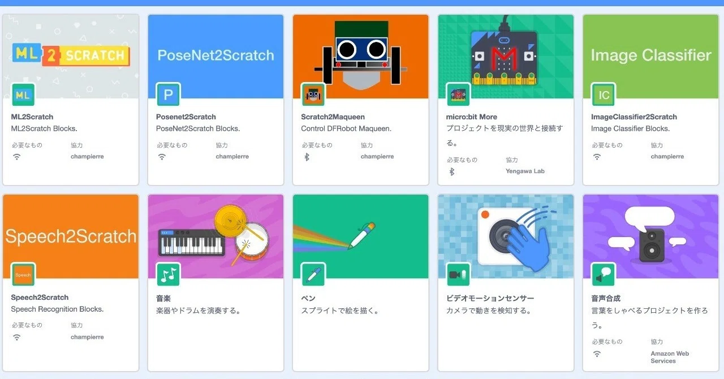This screenshot has width=724, height=379.
Task: Click 'ML2Scratch Blocks.' description text
Action: click(x=44, y=129)
